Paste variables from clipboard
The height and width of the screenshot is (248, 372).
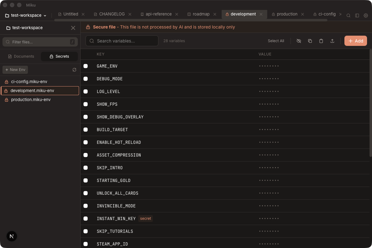pos(321,41)
